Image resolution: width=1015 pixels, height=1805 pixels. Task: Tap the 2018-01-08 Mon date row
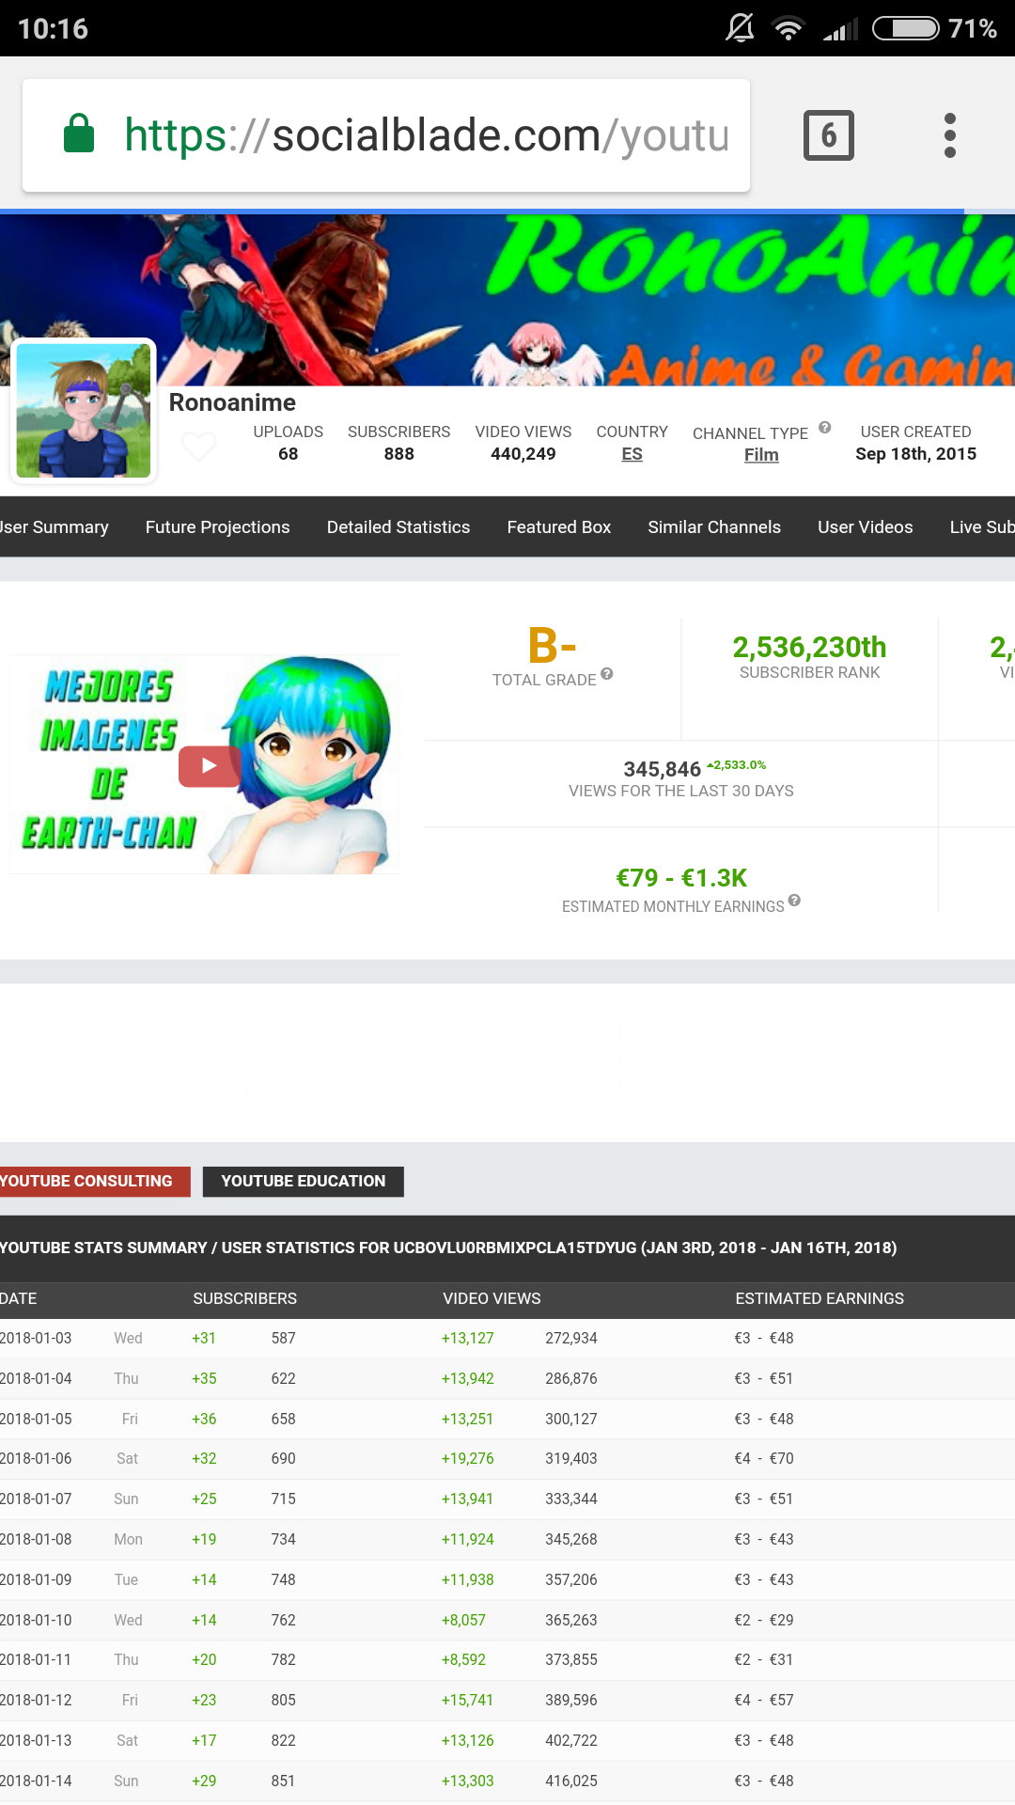coord(507,1539)
